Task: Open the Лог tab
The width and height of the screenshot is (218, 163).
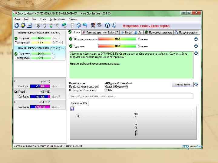Action: click(x=138, y=32)
